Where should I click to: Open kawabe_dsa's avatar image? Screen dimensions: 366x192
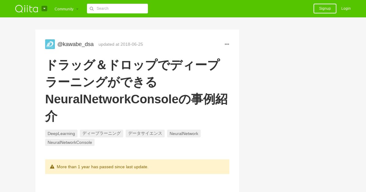50,44
